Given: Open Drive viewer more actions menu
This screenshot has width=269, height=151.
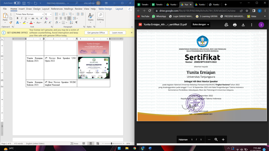Looking at the screenshot, I should point(252,25).
